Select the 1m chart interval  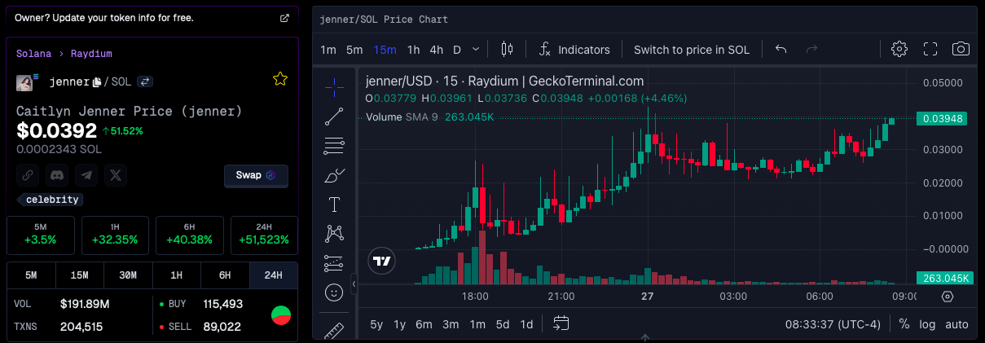[x=328, y=50]
